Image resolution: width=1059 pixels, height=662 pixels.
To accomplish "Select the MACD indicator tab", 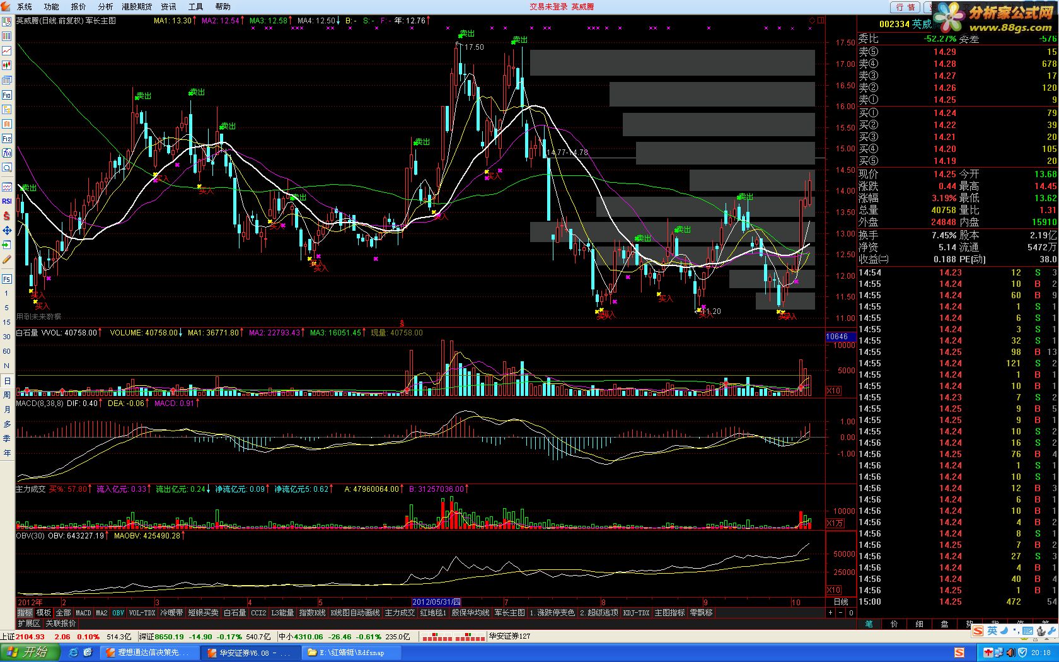I will 84,613.
